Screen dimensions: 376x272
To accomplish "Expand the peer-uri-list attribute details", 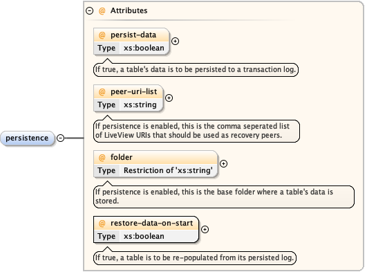I will pyautogui.click(x=169, y=98).
